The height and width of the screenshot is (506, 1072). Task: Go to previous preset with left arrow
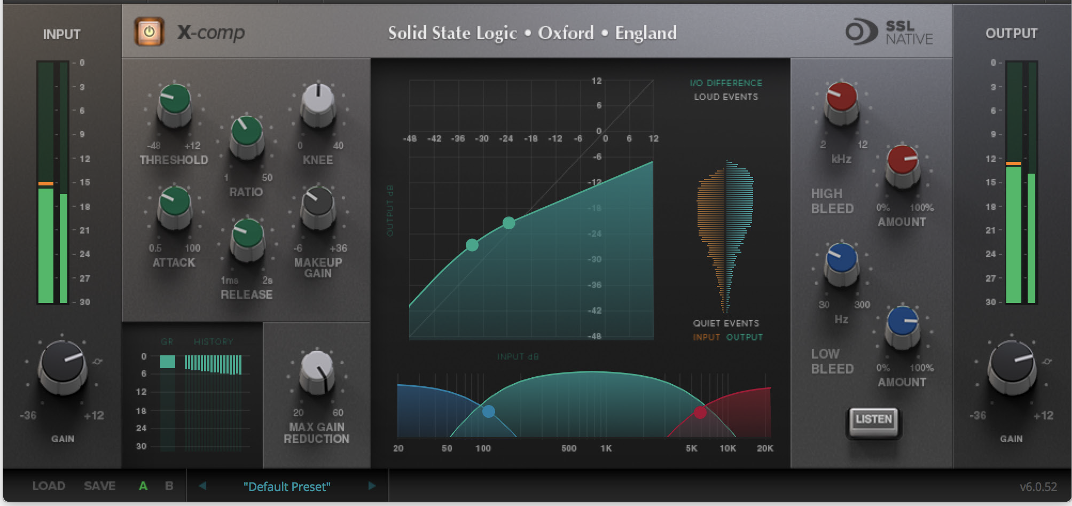pos(202,486)
